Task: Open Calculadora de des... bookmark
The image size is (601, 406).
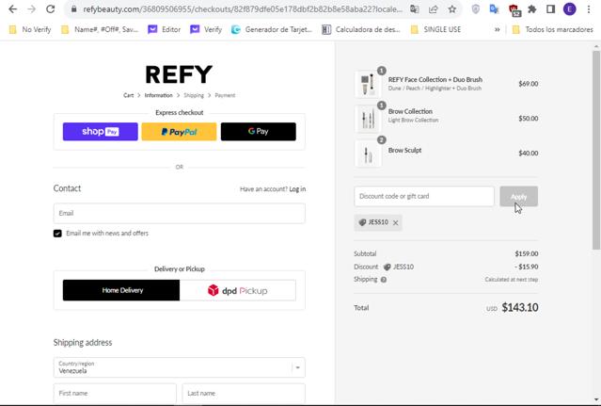Action: [361, 29]
